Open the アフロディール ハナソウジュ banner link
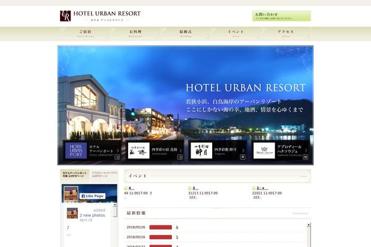This screenshot has width=371, height=247. [280, 151]
